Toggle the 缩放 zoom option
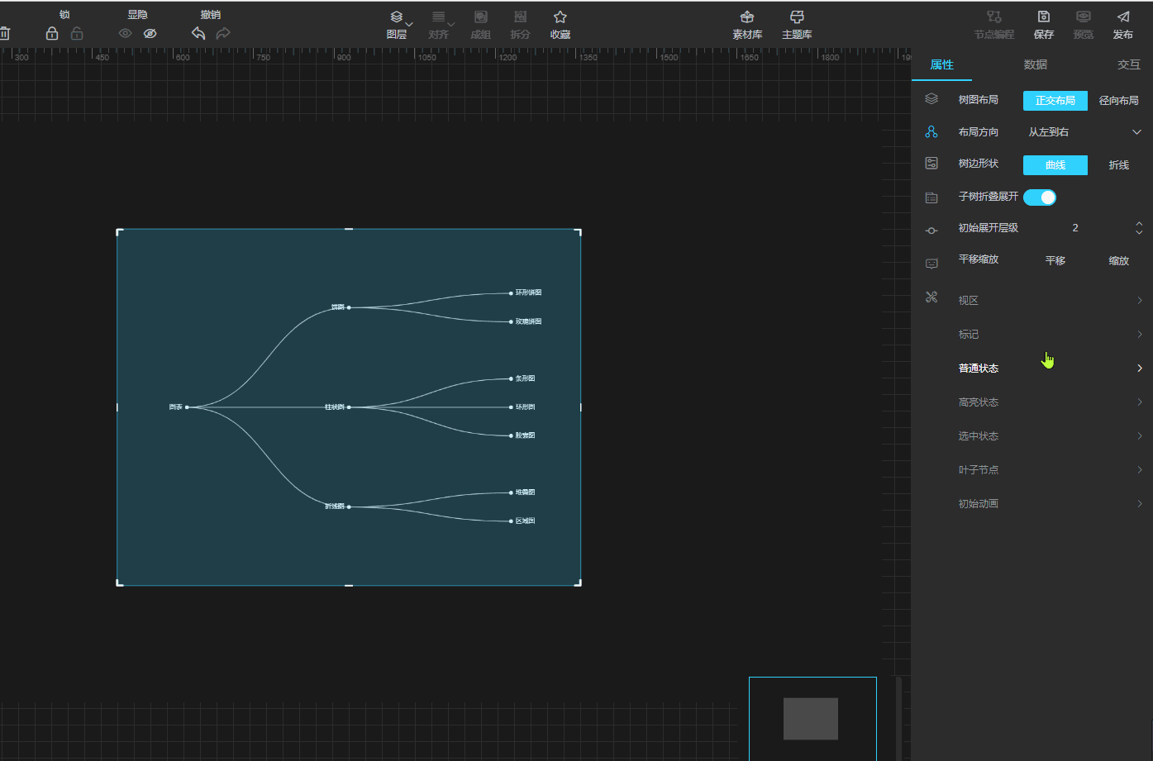Viewport: 1153px width, 761px height. click(1119, 261)
